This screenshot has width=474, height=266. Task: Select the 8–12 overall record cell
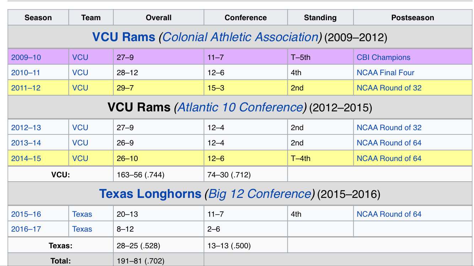[159, 229]
